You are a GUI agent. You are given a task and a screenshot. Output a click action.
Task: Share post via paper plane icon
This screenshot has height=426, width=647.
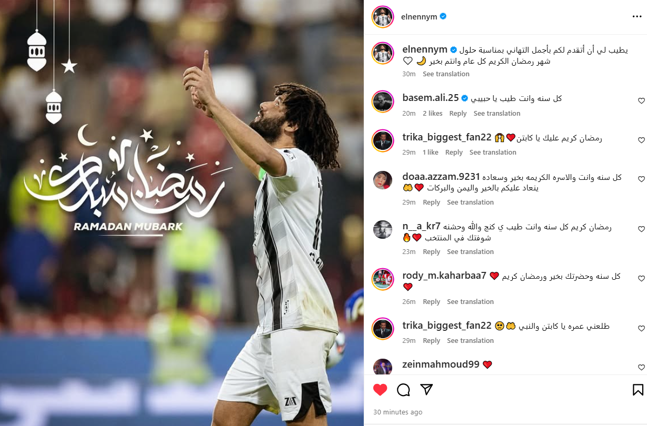point(427,390)
